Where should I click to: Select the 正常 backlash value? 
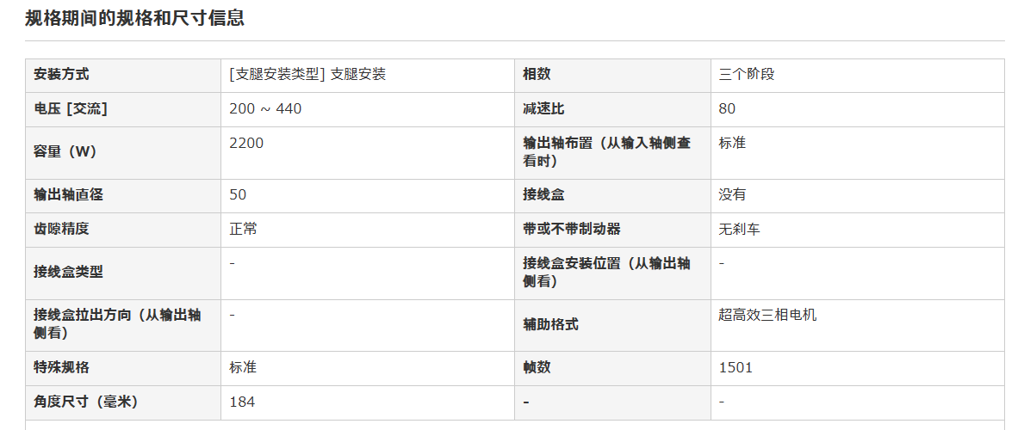pos(243,229)
